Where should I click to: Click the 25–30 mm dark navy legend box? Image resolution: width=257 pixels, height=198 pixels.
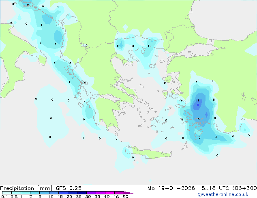(x=81, y=193)
